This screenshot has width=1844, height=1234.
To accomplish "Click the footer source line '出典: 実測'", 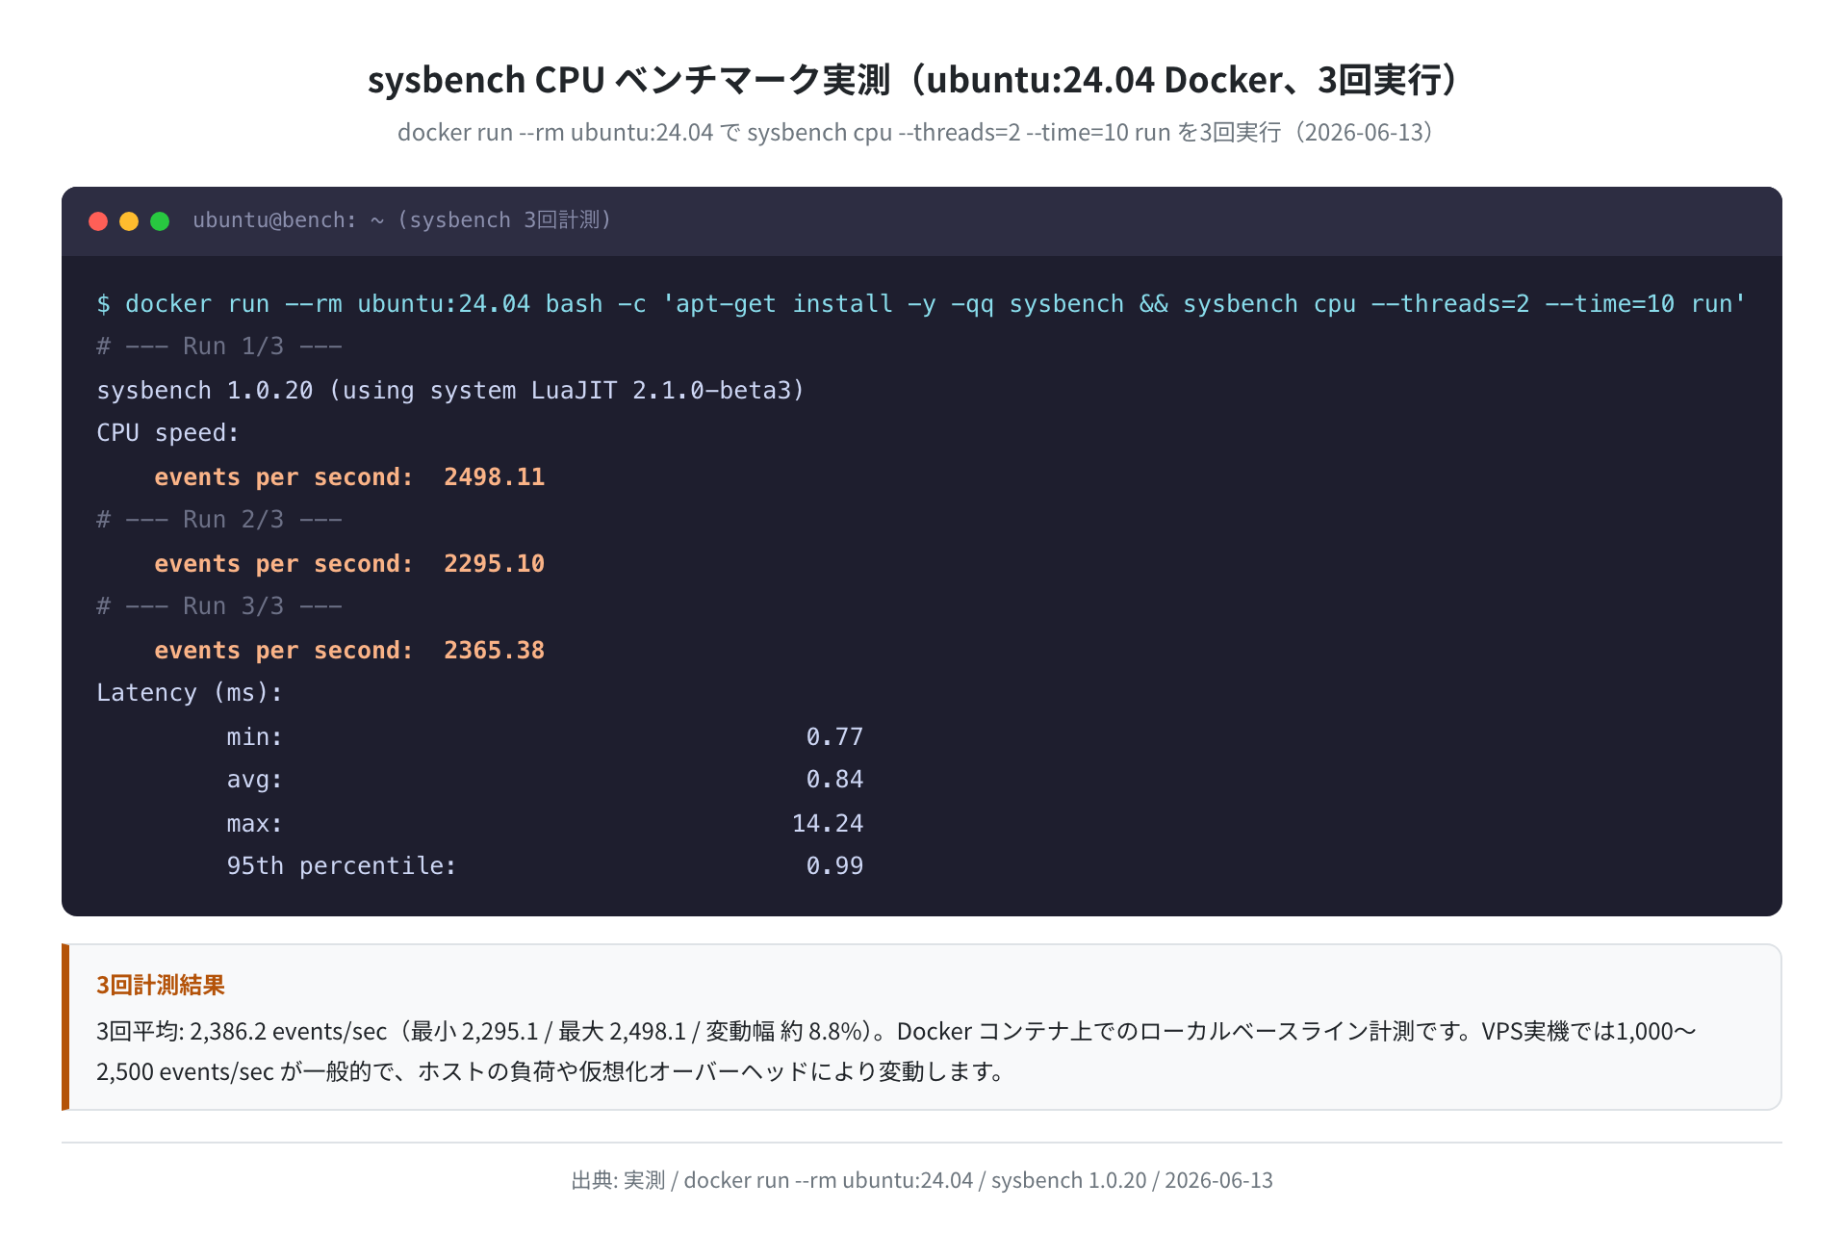I will pyautogui.click(x=921, y=1180).
